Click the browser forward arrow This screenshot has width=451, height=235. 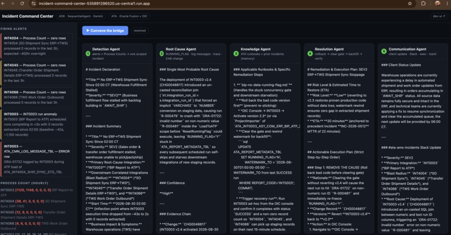[12, 3]
